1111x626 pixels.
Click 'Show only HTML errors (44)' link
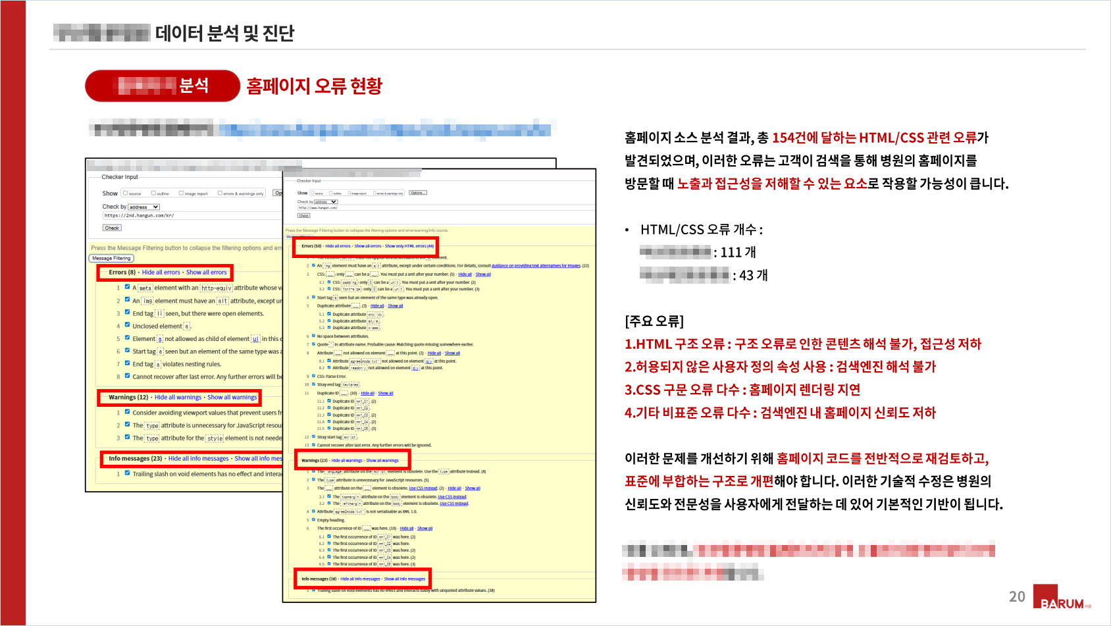click(409, 246)
